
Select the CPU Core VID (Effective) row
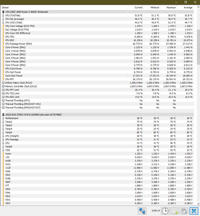pyautogui.click(x=98, y=33)
